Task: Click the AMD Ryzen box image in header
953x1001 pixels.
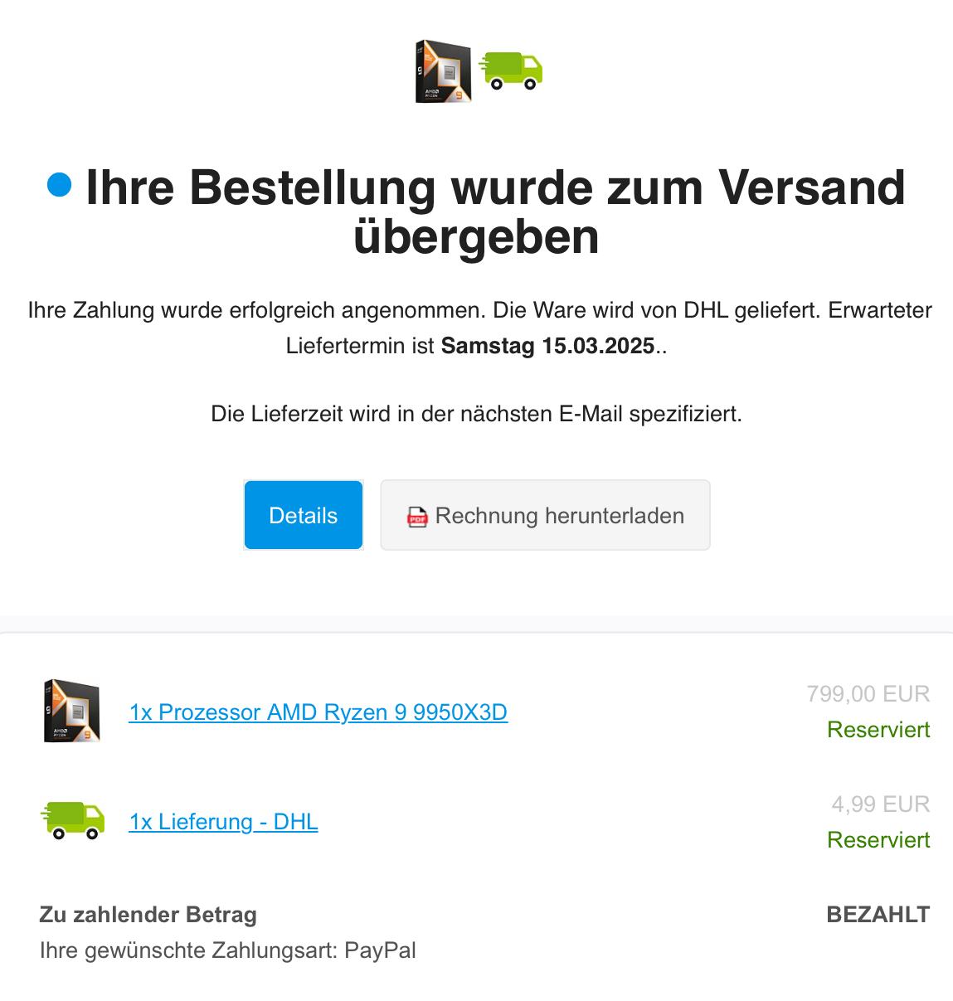Action: point(443,71)
